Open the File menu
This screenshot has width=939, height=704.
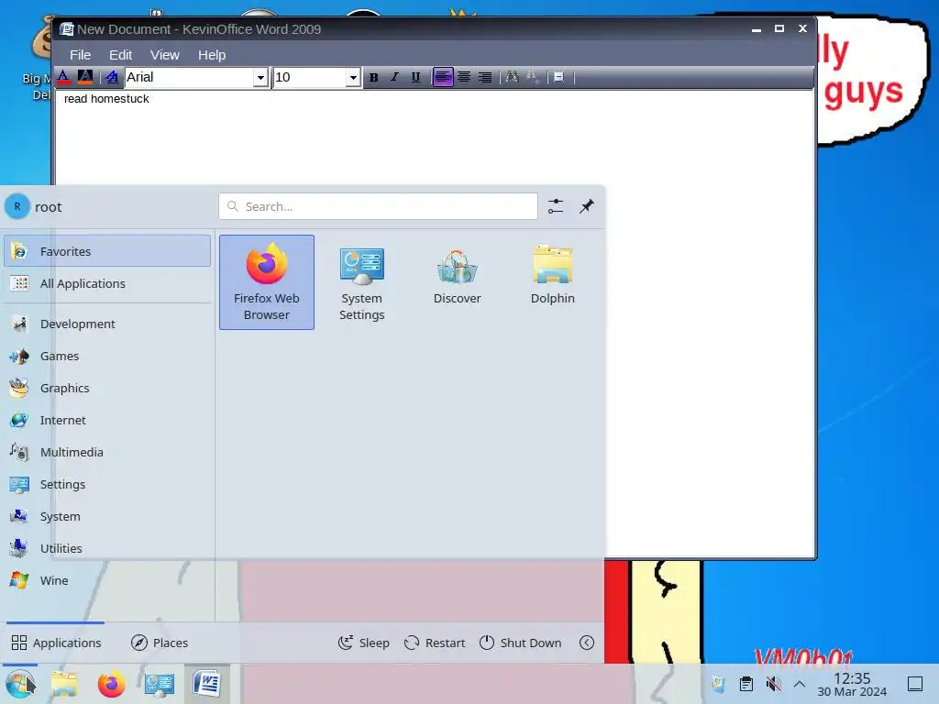pos(81,55)
